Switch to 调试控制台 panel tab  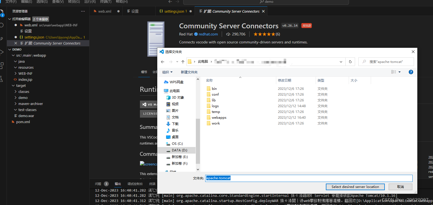point(135,184)
